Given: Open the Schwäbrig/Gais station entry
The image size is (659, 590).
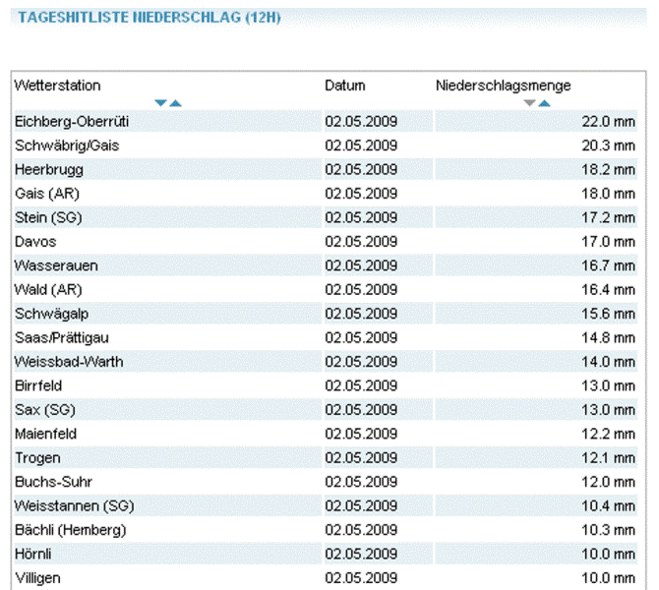Looking at the screenshot, I should 68,146.
